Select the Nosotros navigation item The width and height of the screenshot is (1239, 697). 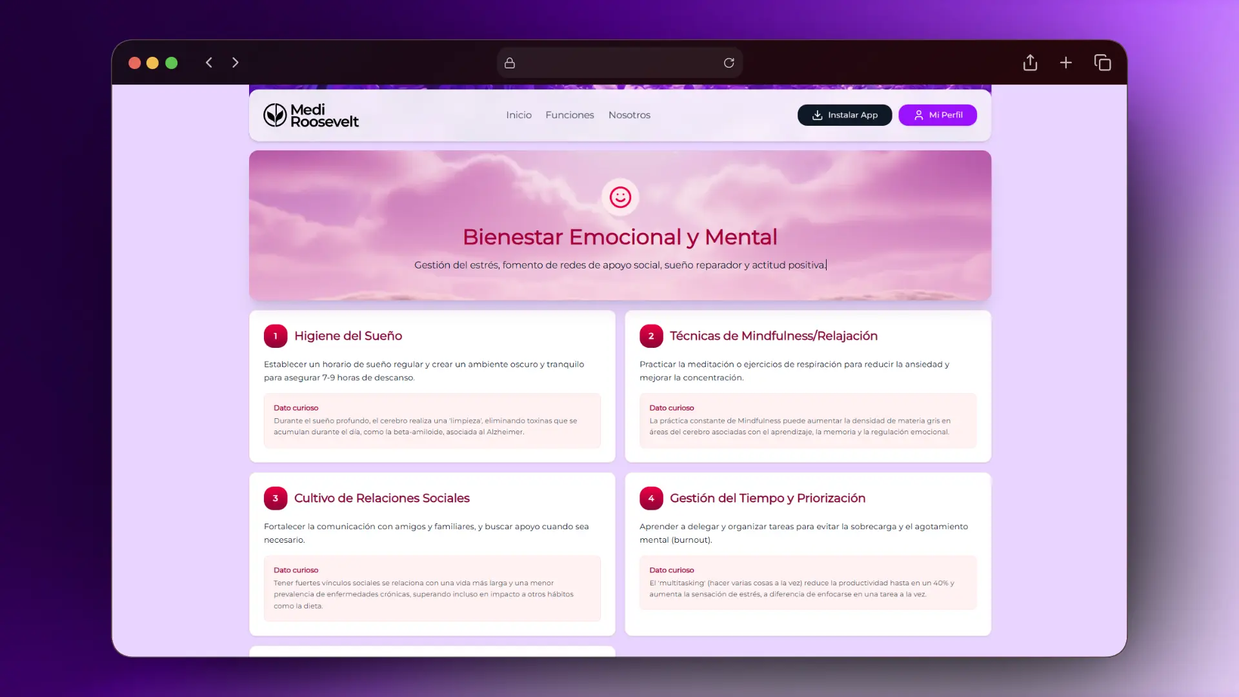coord(629,115)
